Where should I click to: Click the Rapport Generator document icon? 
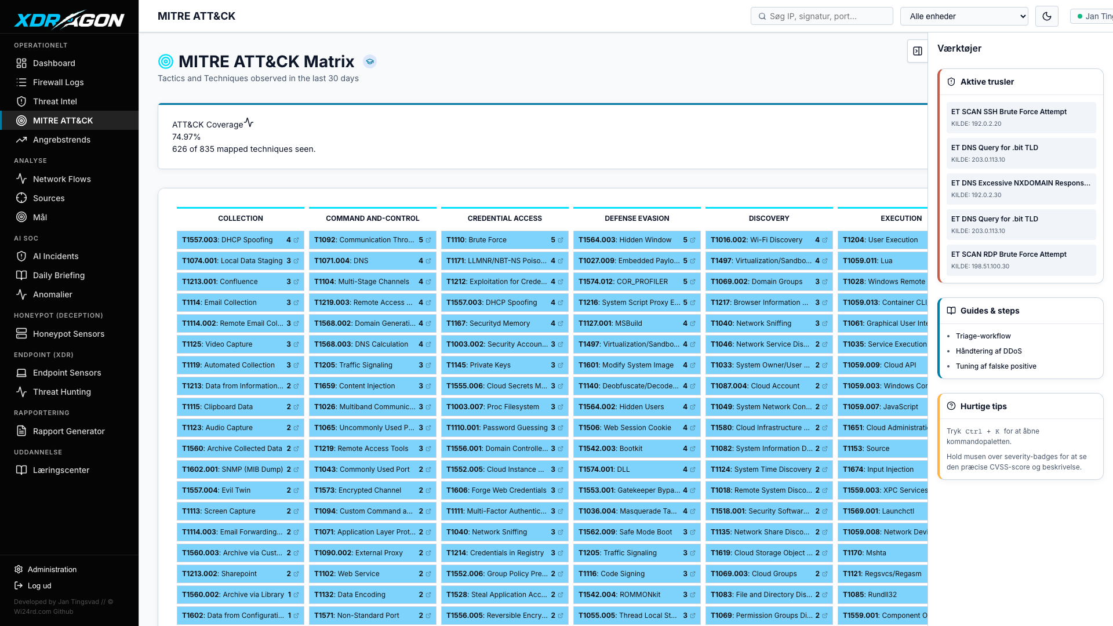point(21,431)
